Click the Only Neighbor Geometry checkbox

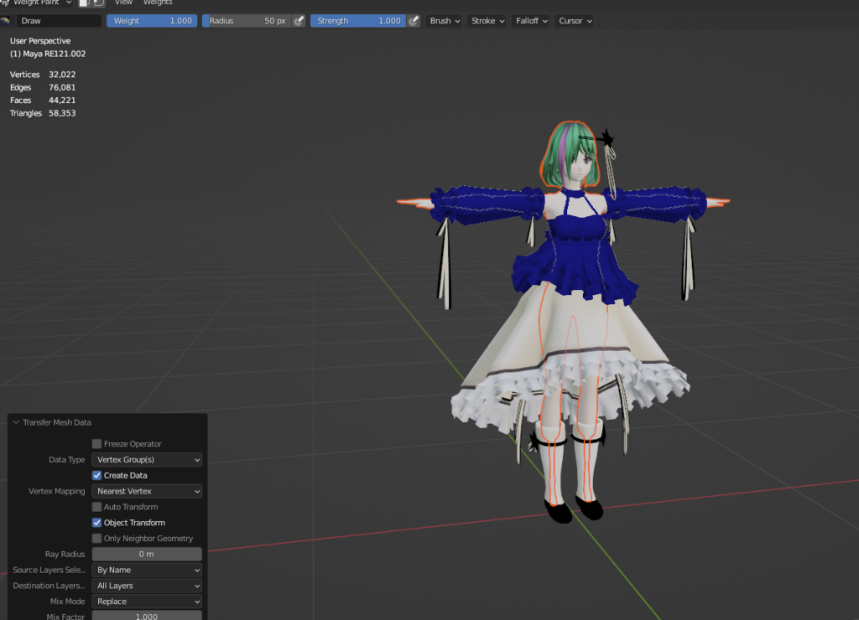tap(97, 539)
